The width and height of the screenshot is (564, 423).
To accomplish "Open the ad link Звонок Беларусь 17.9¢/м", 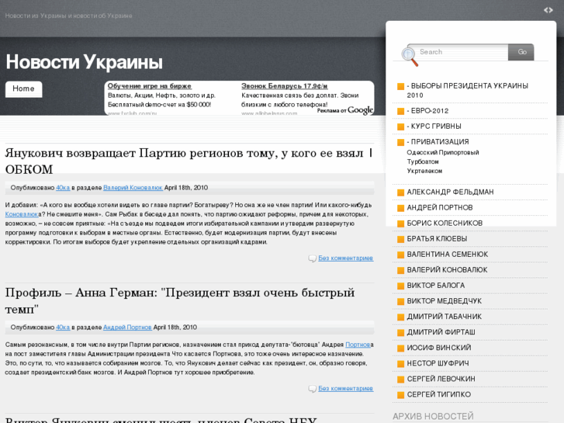I will 285,86.
